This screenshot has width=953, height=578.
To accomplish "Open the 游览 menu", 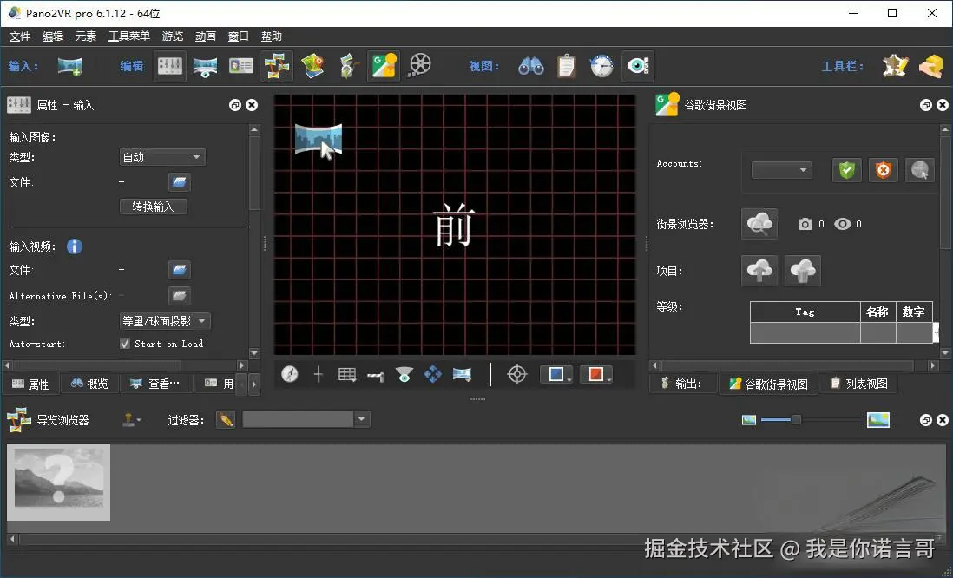I will click(173, 36).
